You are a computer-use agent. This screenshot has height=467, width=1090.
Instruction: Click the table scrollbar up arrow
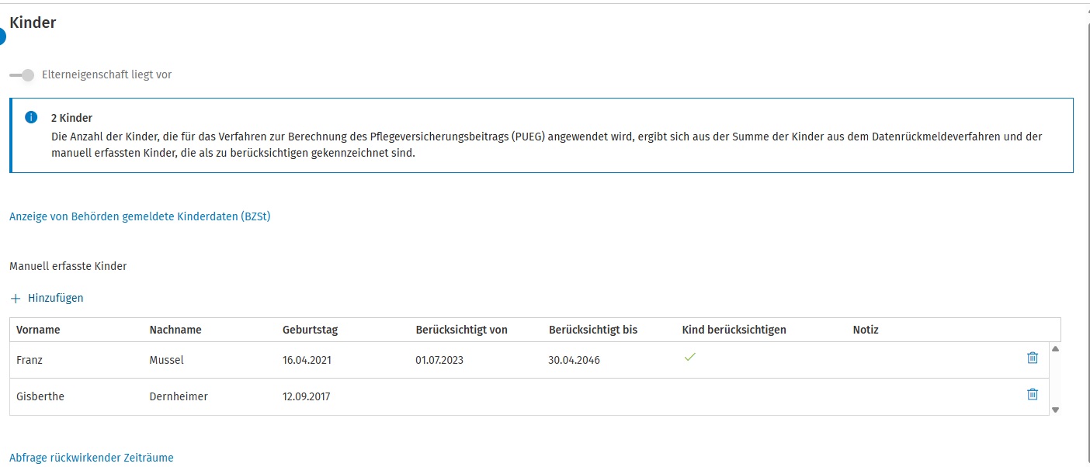(1055, 349)
